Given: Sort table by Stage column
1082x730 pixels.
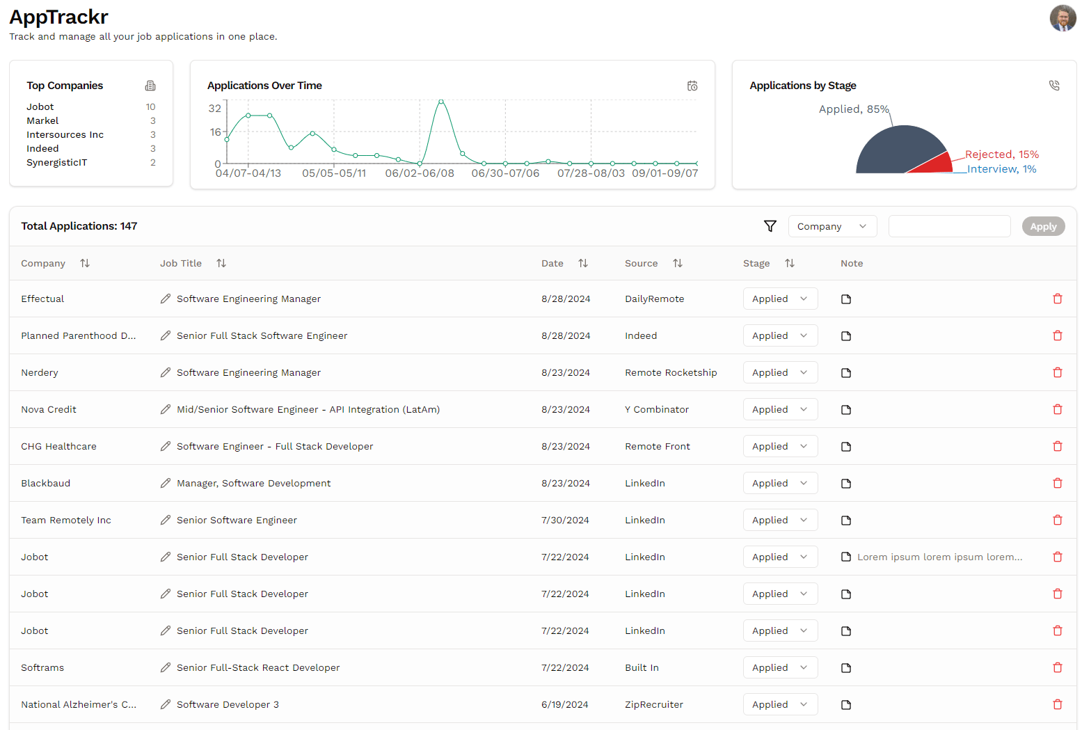Looking at the screenshot, I should [790, 263].
